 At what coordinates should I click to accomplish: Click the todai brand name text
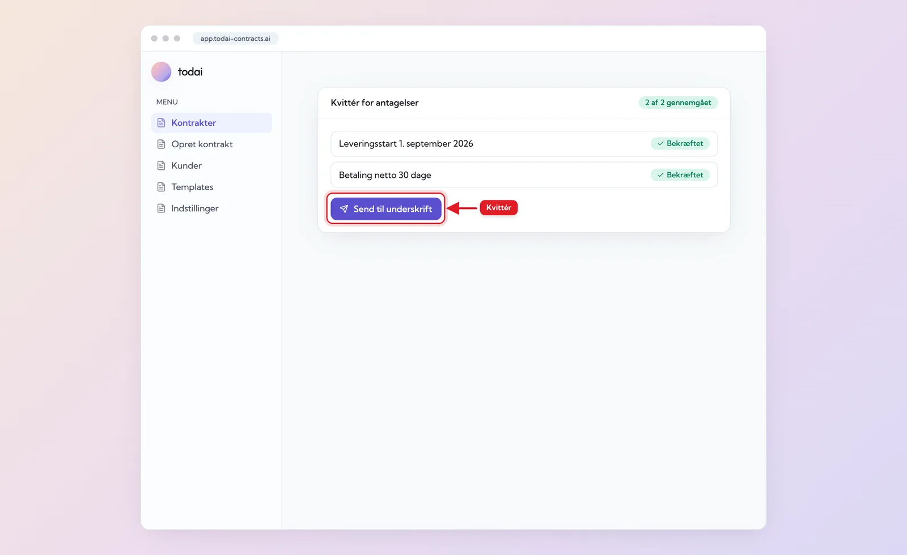[190, 72]
